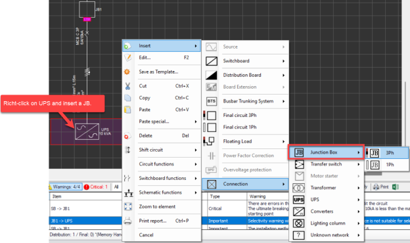This screenshot has height=243, width=410.
Task: Choose Cancel in the context menu
Action: pos(162,235)
